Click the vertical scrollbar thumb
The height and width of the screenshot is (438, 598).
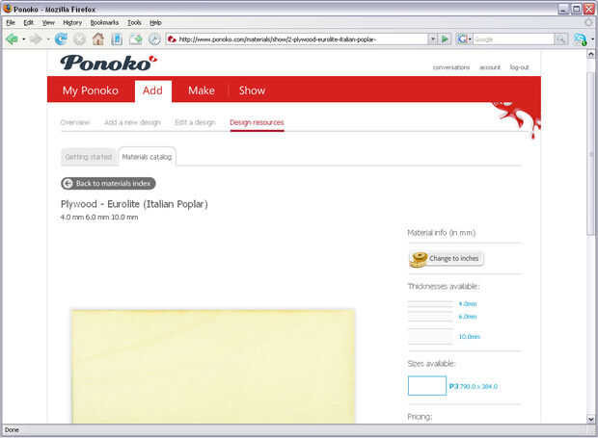click(x=590, y=152)
